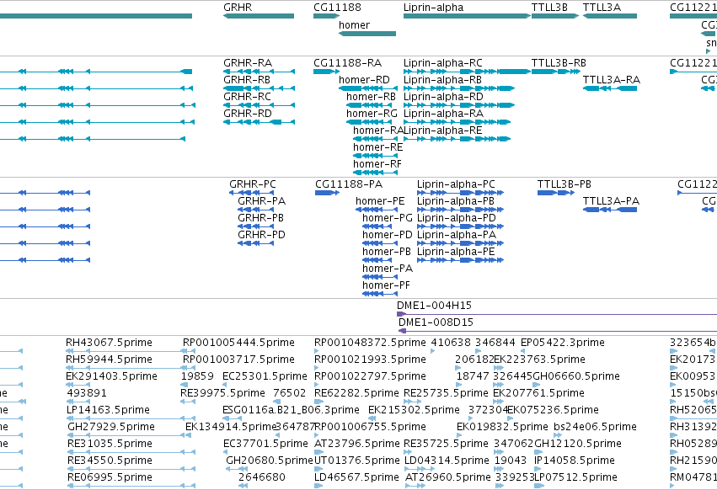Select protein homer-PF
Image resolution: width=717 pixels, height=490 pixels.
[379, 294]
